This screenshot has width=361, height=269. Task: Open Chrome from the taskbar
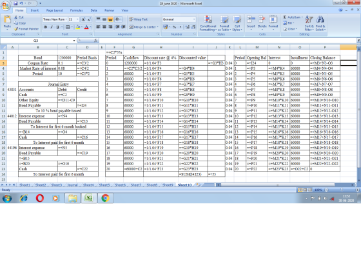pyautogui.click(x=105, y=198)
